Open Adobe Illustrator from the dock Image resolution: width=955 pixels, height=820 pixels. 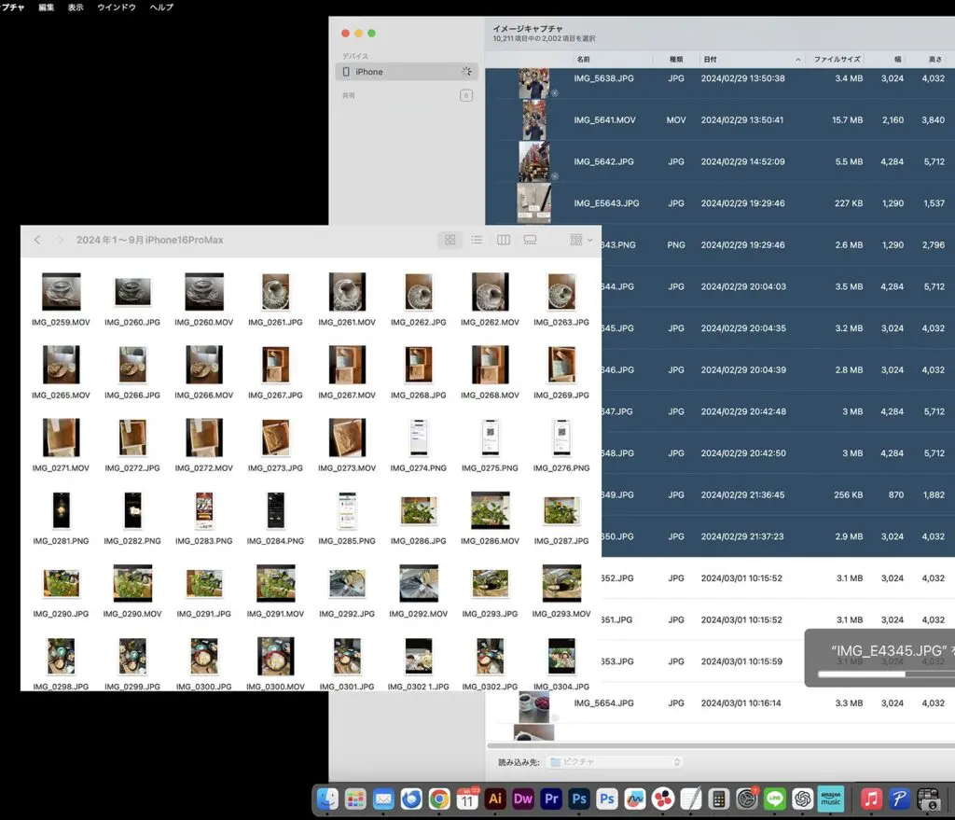click(495, 799)
